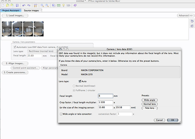Choose the Wide angle preset button
The height and width of the screenshot is (139, 195).
pyautogui.click(x=149, y=100)
